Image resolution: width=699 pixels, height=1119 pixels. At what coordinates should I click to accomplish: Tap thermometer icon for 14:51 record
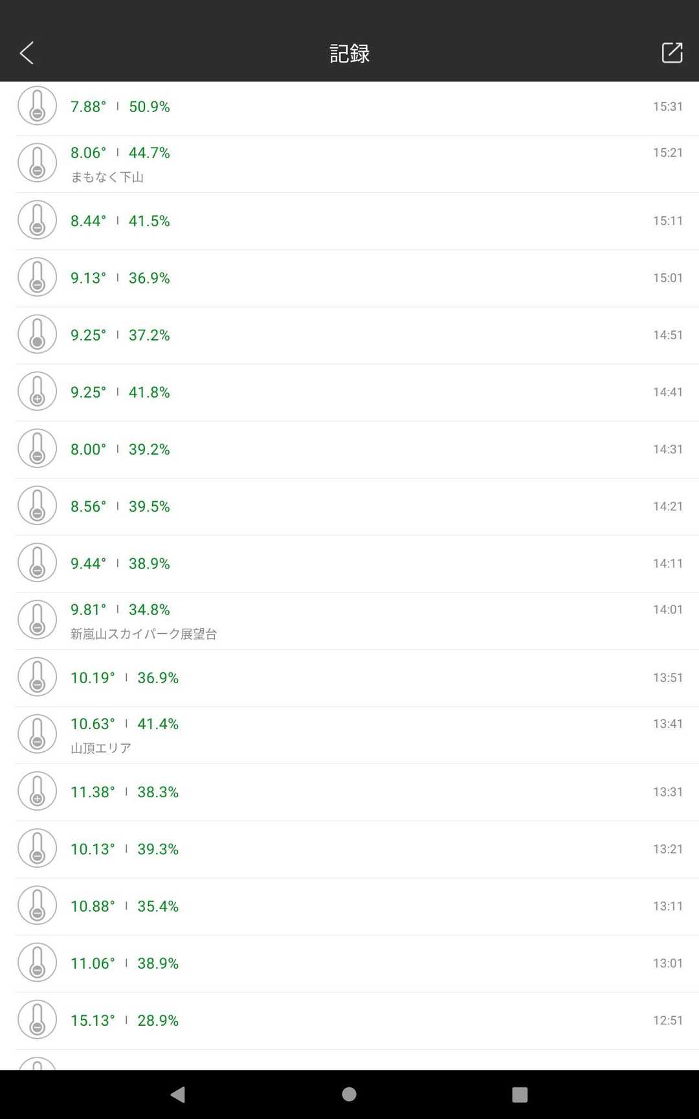[37, 335]
